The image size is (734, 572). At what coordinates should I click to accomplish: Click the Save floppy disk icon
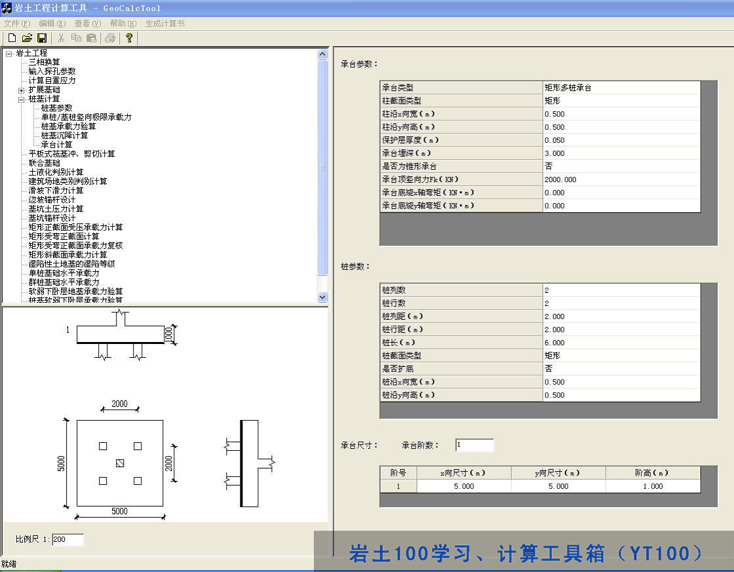(42, 38)
